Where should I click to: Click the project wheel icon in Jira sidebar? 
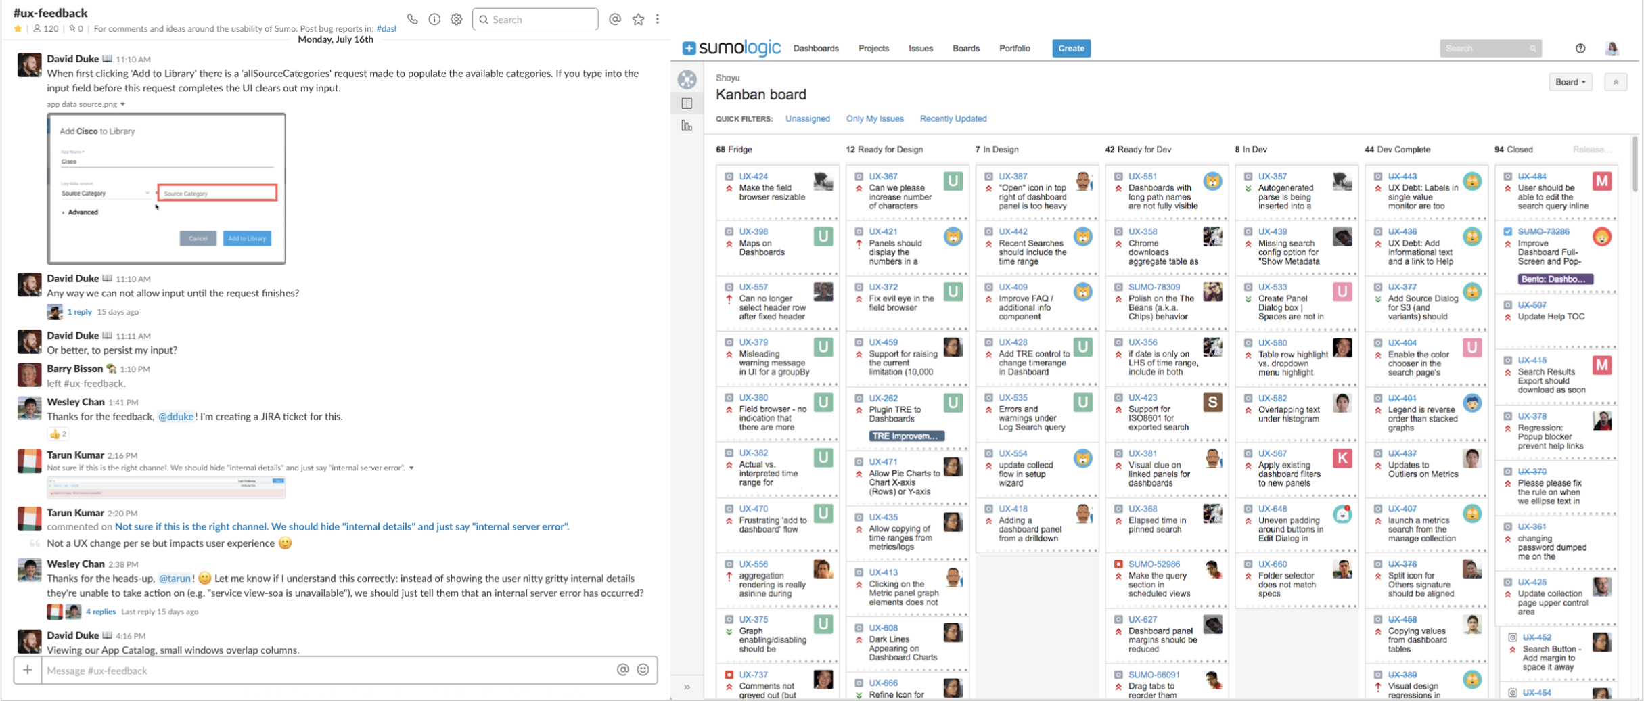coord(687,80)
